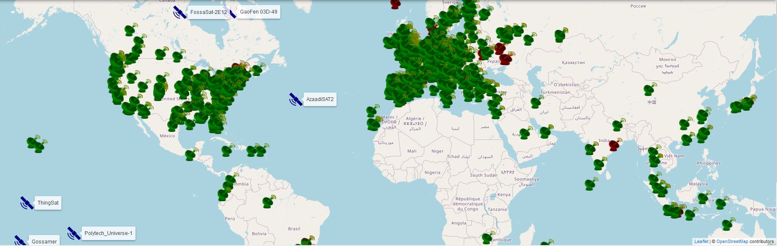Image resolution: width=777 pixels, height=246 pixels.
Task: Click the AzaadiSAT2 satellite icon
Action: coord(296,99)
